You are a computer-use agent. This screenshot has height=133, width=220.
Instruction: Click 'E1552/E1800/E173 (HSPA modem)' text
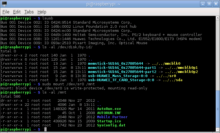click(x=170, y=39)
